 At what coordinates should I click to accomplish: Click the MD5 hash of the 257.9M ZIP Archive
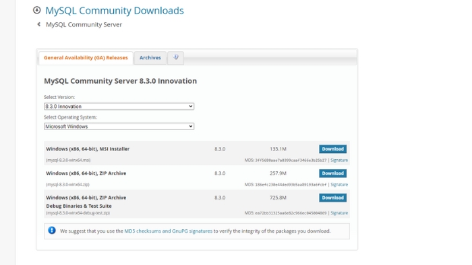tap(291, 185)
